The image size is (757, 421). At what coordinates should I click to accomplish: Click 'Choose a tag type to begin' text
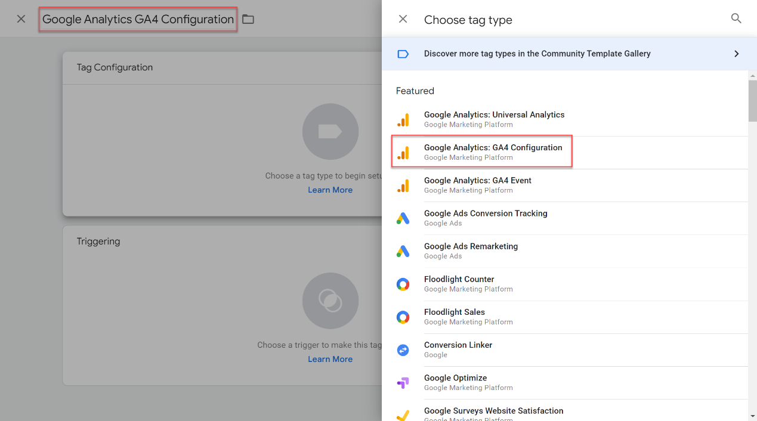pos(323,176)
